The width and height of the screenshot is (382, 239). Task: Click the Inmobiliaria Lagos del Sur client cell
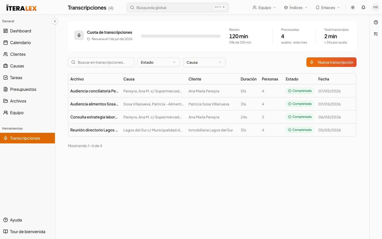tap(211, 130)
